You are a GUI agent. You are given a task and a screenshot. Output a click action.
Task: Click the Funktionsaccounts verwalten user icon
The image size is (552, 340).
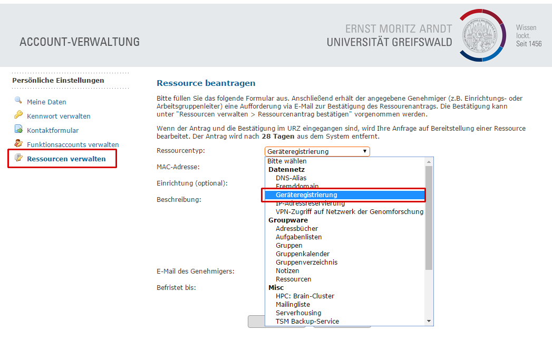18,144
